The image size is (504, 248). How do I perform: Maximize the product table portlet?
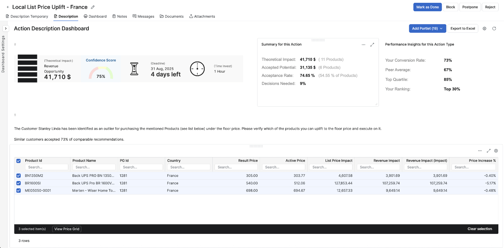tap(489, 151)
